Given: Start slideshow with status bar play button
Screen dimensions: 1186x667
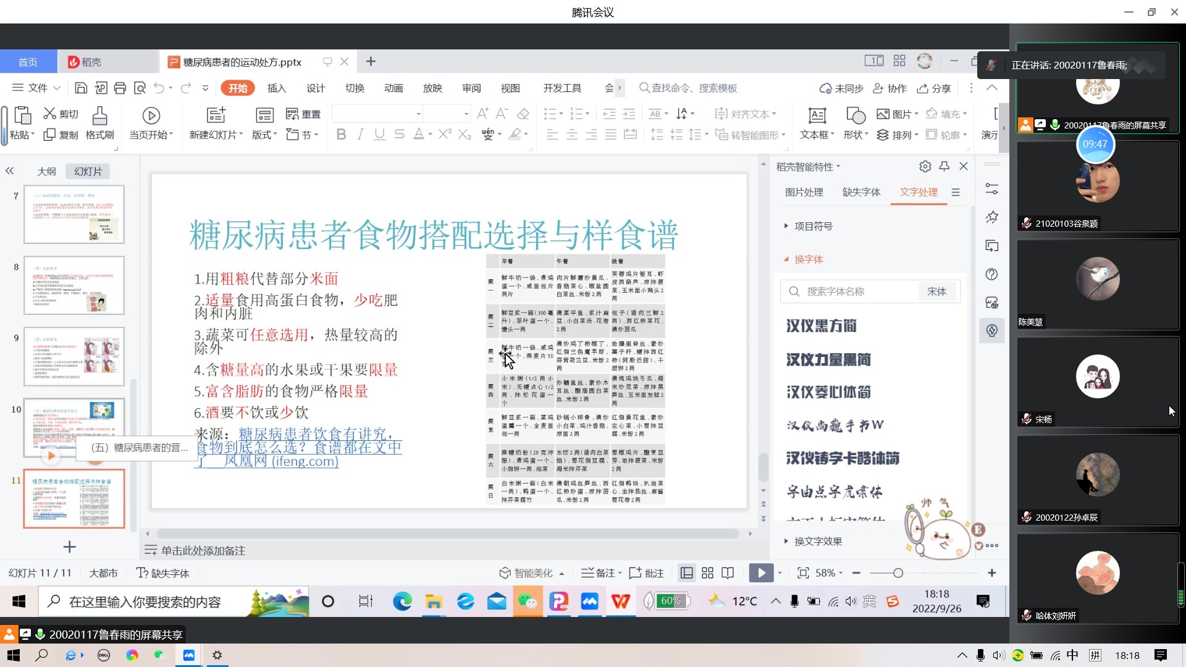Looking at the screenshot, I should pos(761,573).
